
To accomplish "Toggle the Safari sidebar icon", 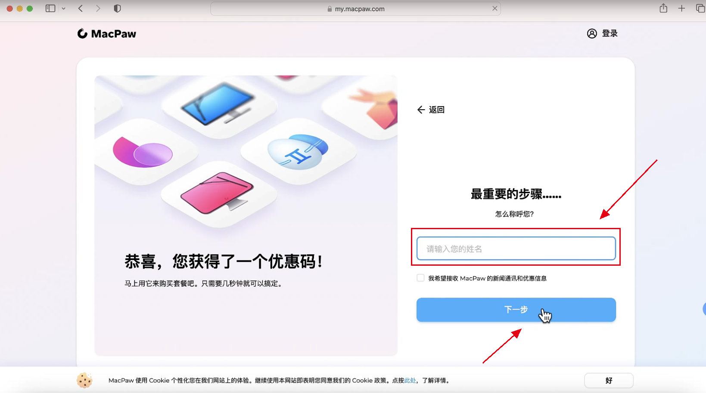I will (50, 9).
